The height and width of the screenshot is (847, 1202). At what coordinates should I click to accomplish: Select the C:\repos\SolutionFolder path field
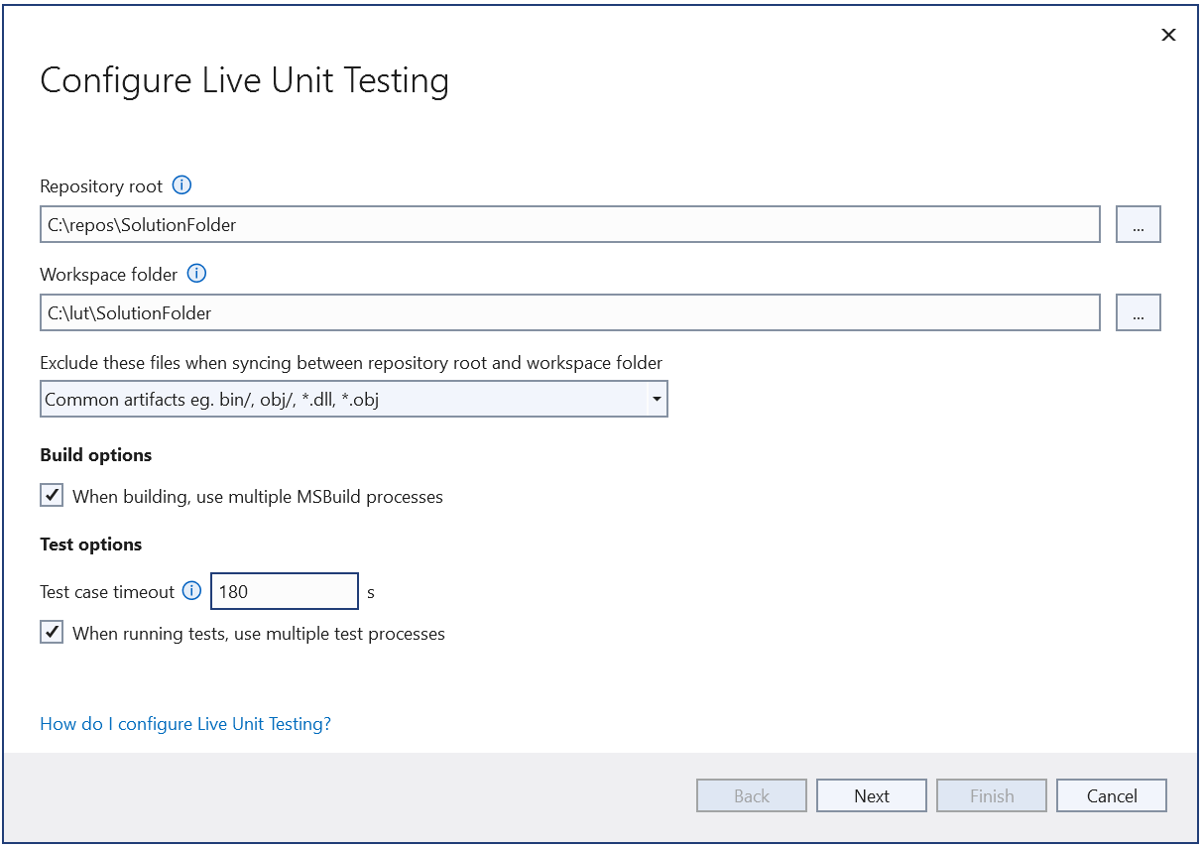tap(569, 224)
